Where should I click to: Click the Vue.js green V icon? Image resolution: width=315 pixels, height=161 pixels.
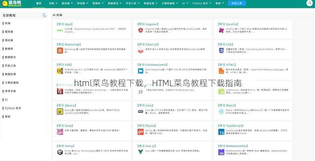coord(141,152)
